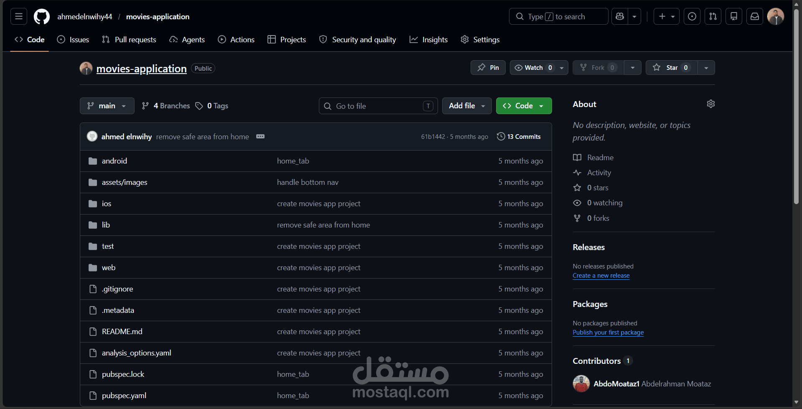Image resolution: width=802 pixels, height=409 pixels.
Task: Click the 0 forks link
Action: pyautogui.click(x=598, y=218)
